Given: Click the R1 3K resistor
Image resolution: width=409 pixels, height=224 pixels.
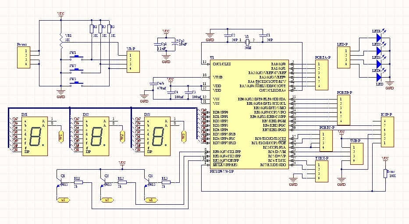Looking at the screenshot, I should 91,30.
